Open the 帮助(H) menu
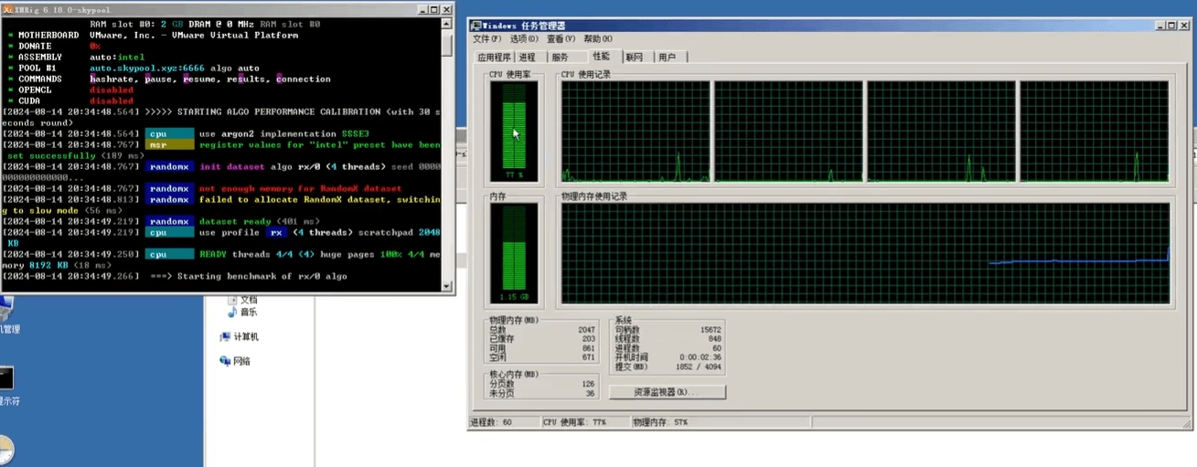 click(598, 39)
